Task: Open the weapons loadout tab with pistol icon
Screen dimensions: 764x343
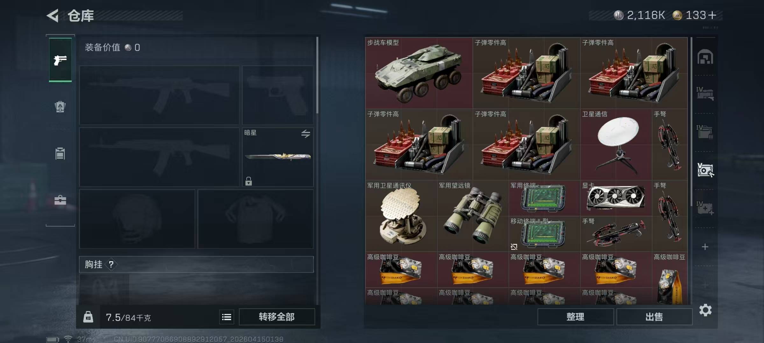Action: tap(60, 60)
